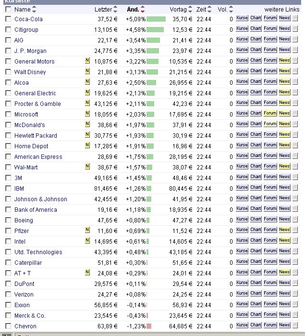Click the IR icon for IBM
Image resolution: width=305 pixels, height=336 pixels.
click(295, 188)
